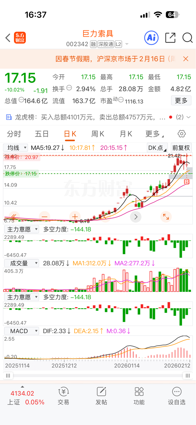The height and width of the screenshot is (425, 196).
Task: Tap the share export icon
Action: 170,38
